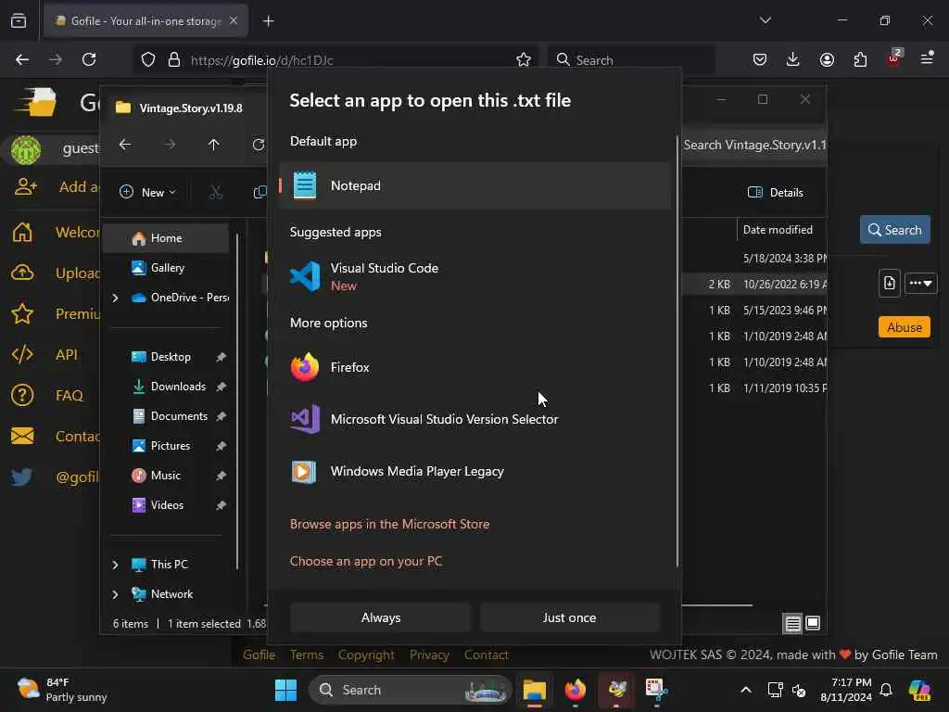949x712 pixels.
Task: Go up one folder in File Explorer
Action: point(214,145)
